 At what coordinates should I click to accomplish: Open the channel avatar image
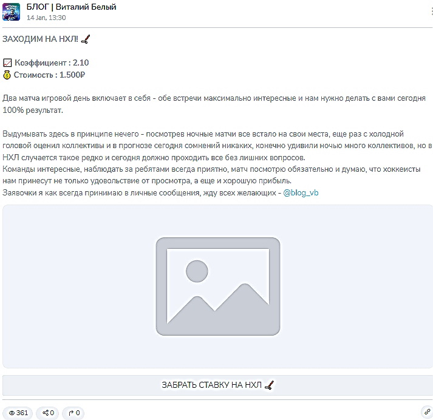(x=11, y=12)
